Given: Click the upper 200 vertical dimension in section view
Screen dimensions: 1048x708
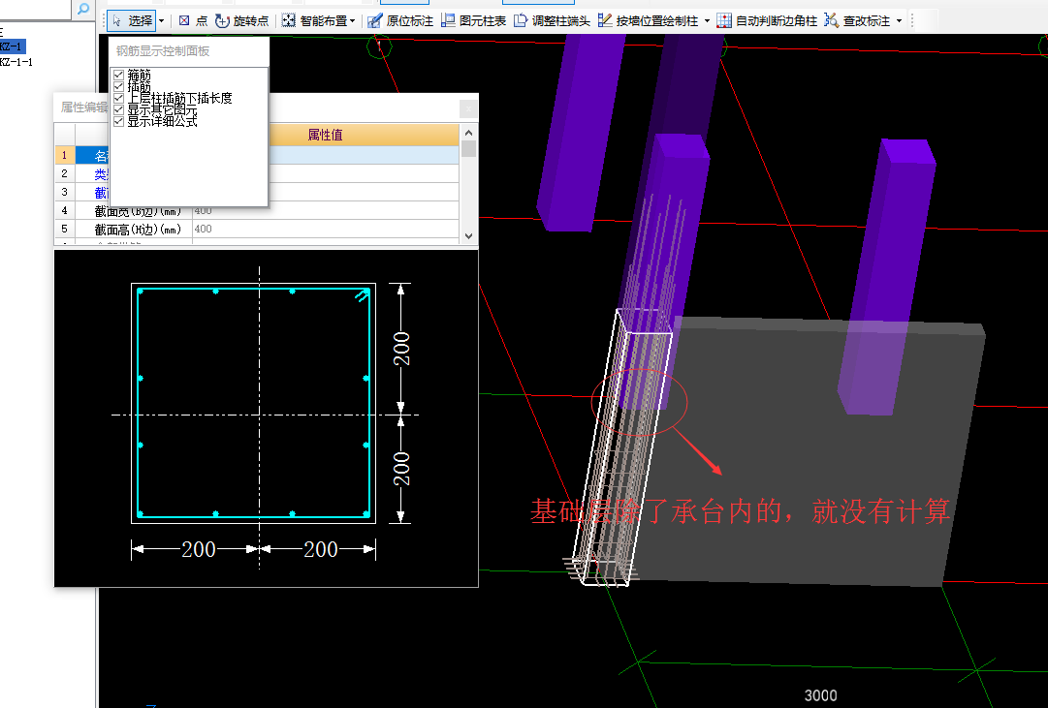Looking at the screenshot, I should pyautogui.click(x=401, y=348).
